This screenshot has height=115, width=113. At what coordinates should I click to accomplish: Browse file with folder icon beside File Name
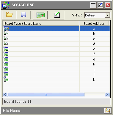pyautogui.click(x=108, y=111)
